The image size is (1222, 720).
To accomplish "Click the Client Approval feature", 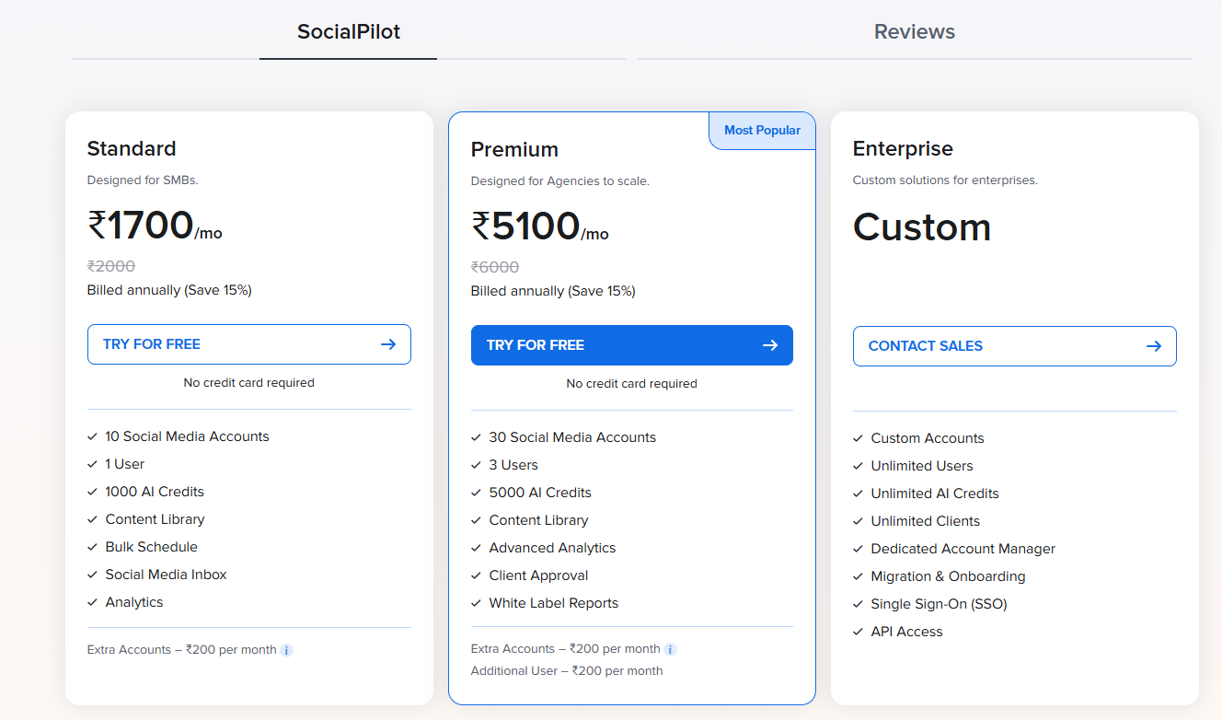I will tap(538, 575).
